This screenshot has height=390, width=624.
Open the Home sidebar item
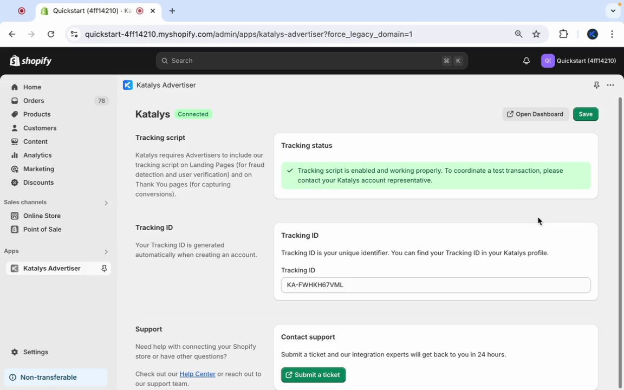click(32, 87)
